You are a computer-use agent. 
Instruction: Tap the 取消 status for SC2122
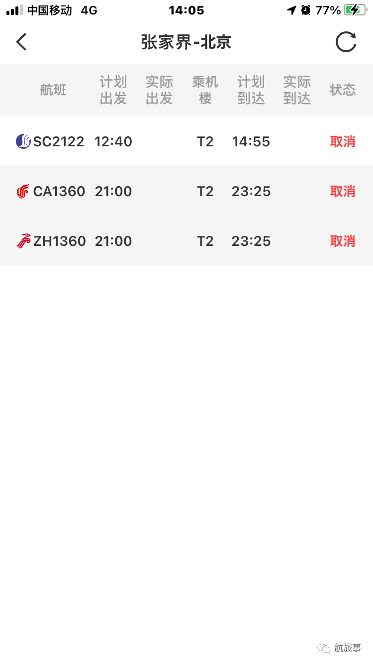coord(343,141)
